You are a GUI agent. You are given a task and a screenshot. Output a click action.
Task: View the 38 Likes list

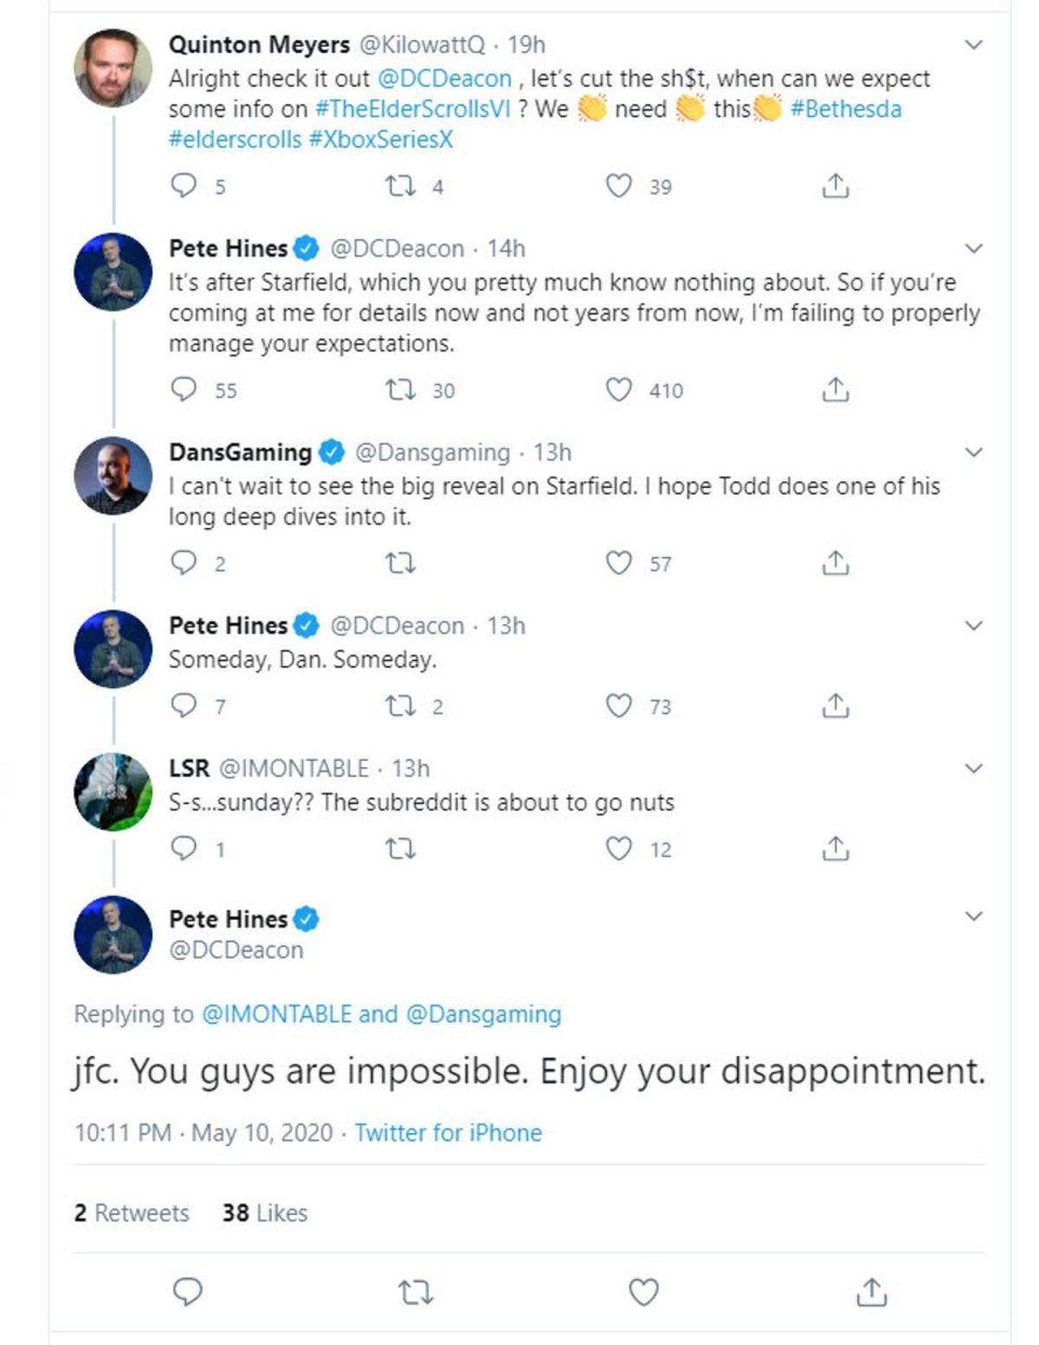point(265,1213)
